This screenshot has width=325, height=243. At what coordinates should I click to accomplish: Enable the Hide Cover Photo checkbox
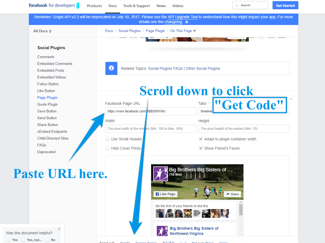108,148
